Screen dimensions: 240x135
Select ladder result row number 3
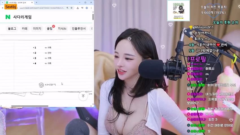coord(42,58)
